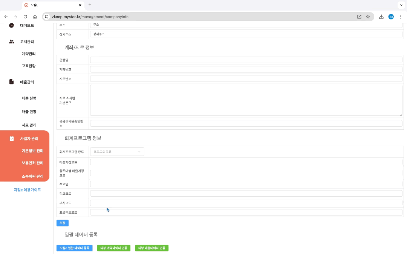
Task: Open 고객관리 menu
Action: 27,42
